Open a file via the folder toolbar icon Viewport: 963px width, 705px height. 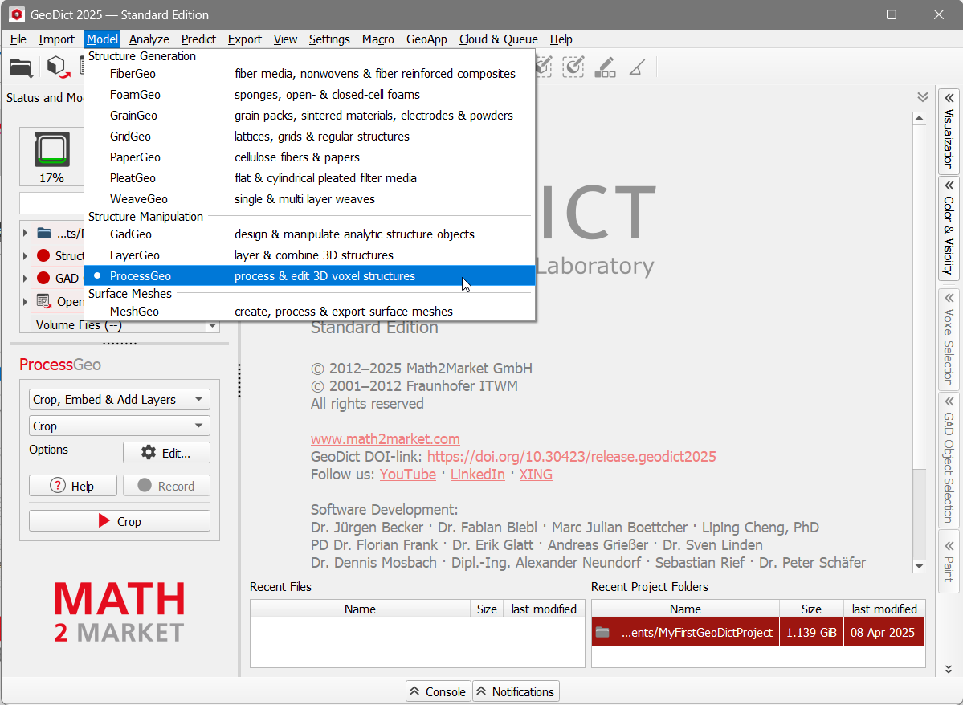point(21,67)
